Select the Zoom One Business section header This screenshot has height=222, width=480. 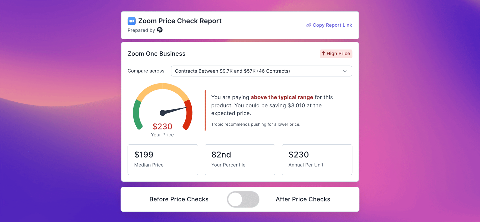(156, 53)
